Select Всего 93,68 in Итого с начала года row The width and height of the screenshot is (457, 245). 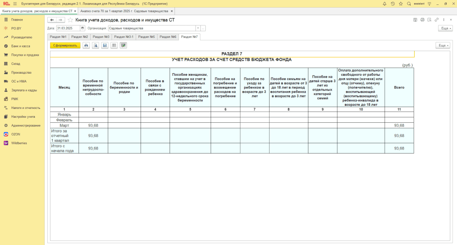tap(399, 148)
